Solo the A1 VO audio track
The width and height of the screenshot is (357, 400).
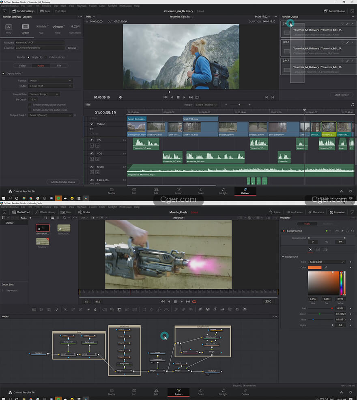click(92, 146)
